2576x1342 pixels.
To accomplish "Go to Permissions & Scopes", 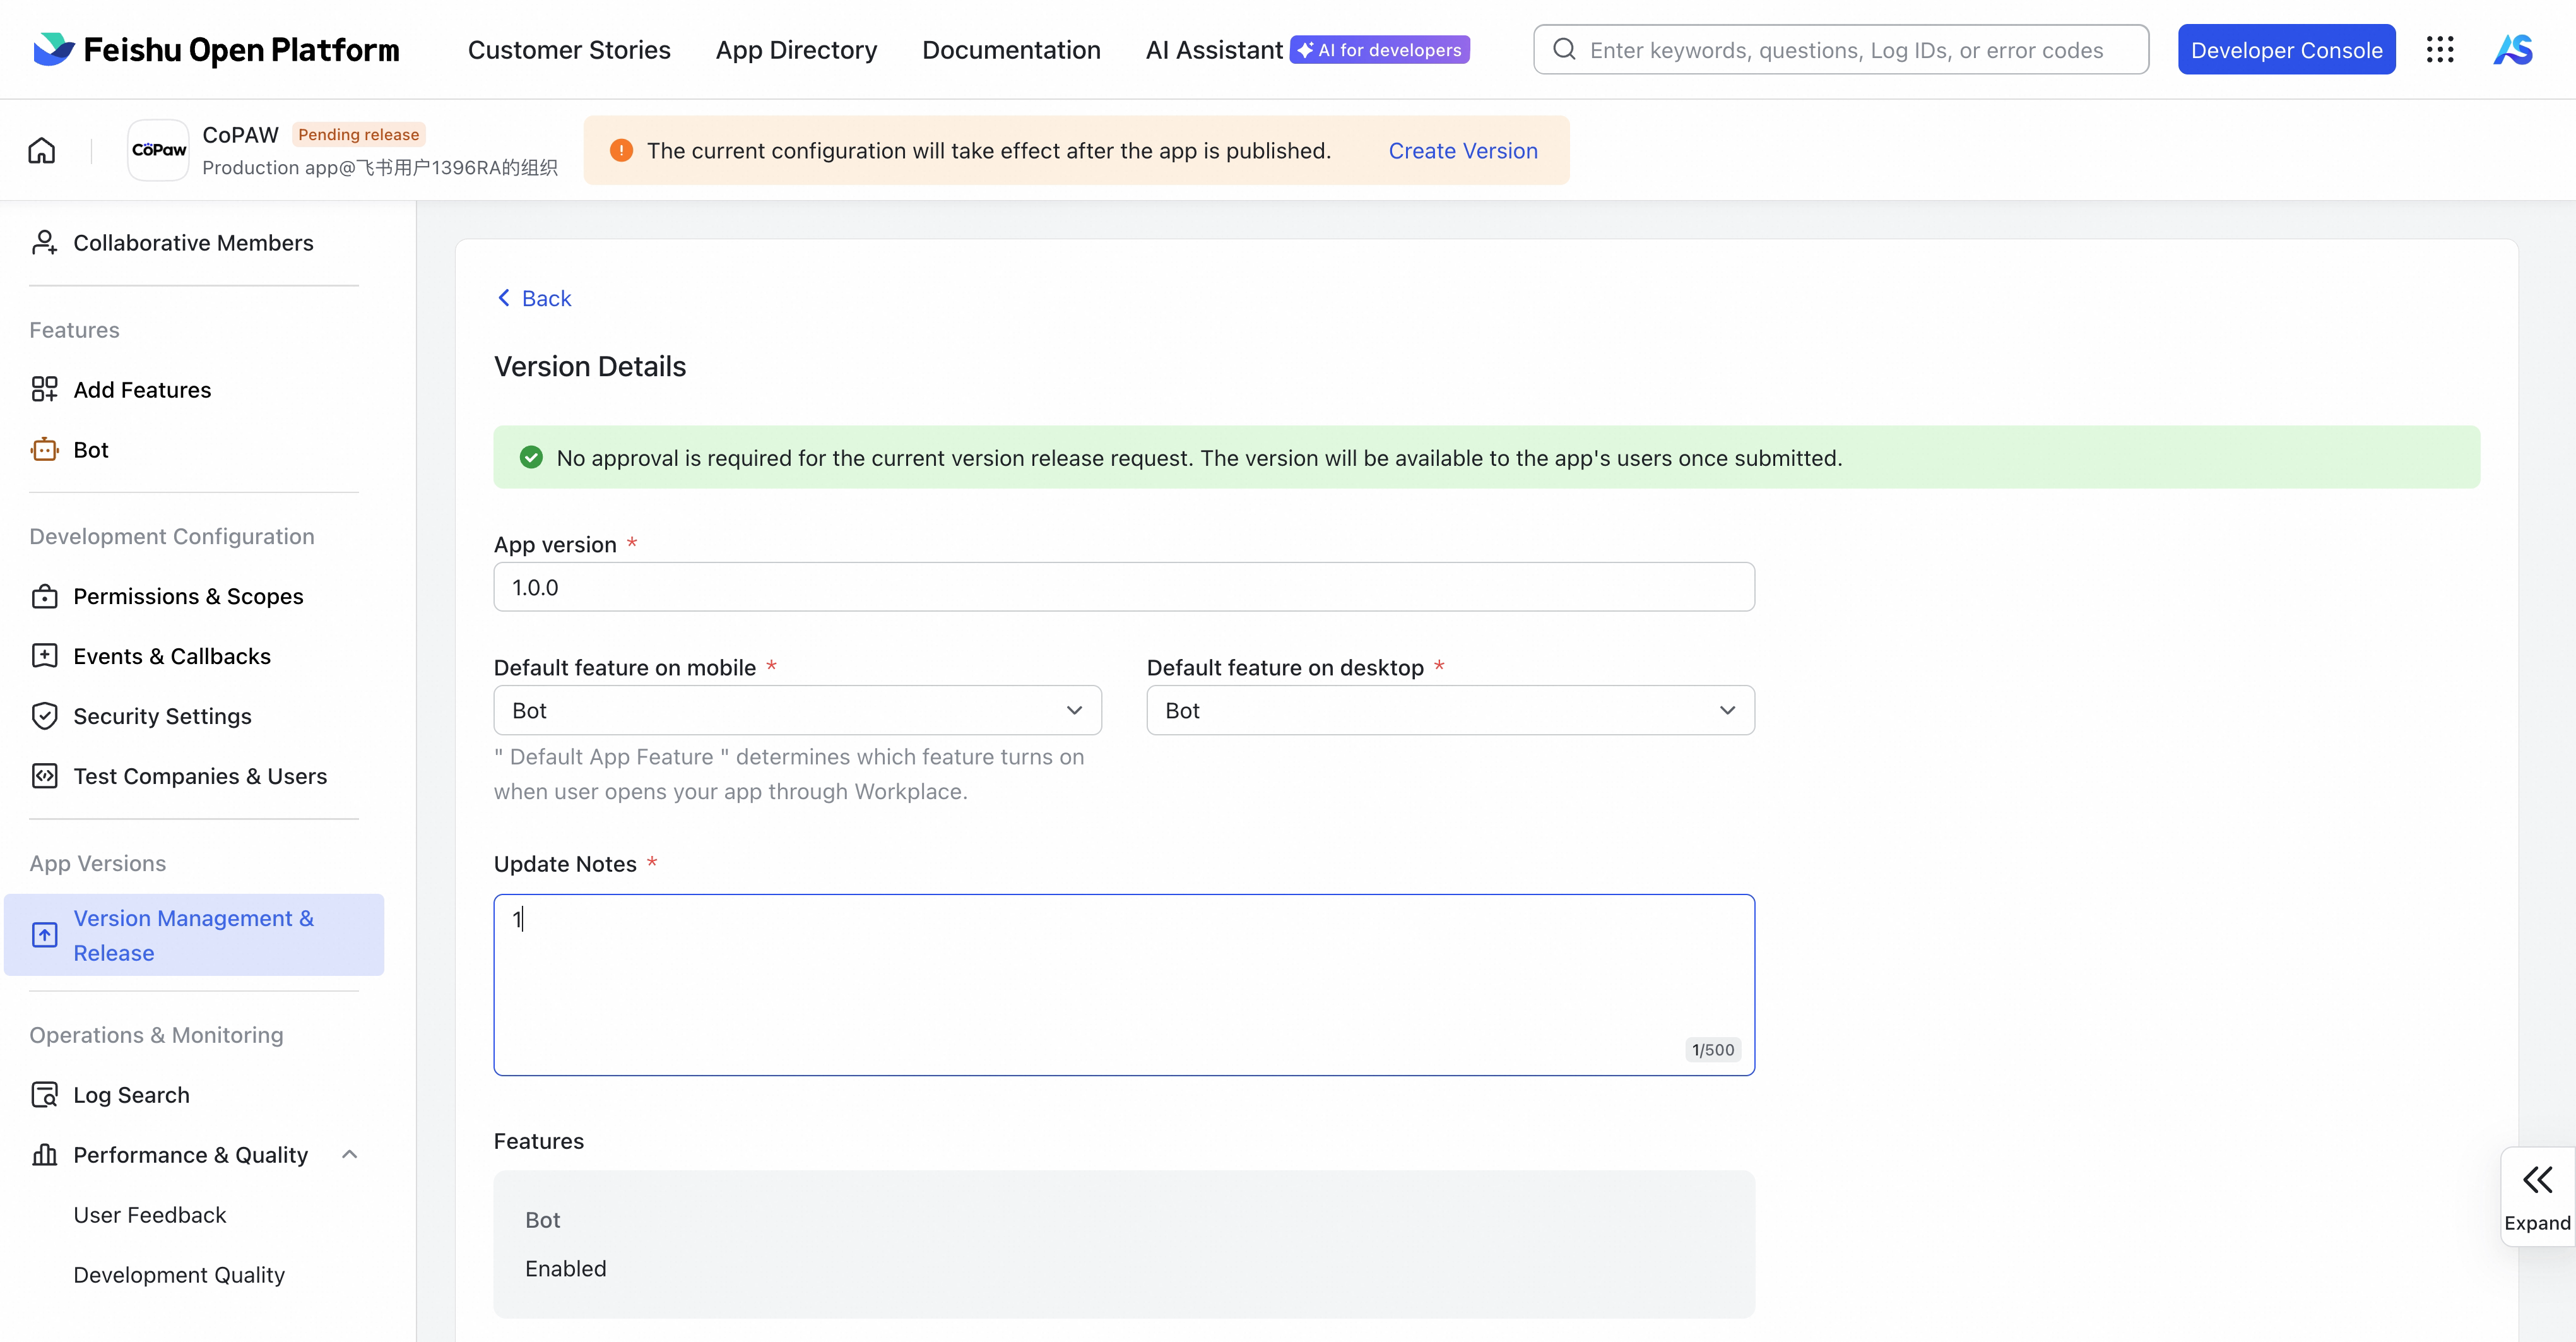I will click(x=188, y=597).
